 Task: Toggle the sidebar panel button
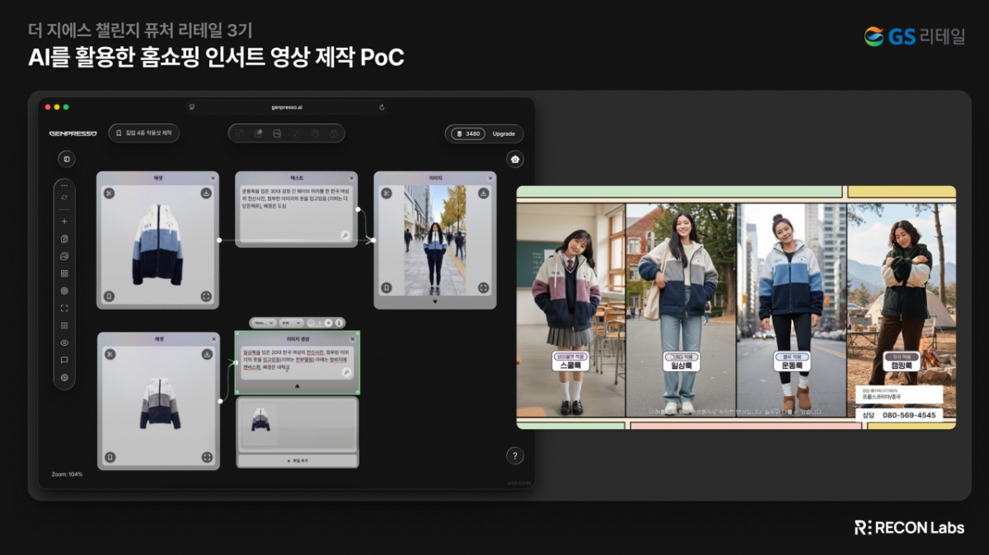(x=67, y=159)
